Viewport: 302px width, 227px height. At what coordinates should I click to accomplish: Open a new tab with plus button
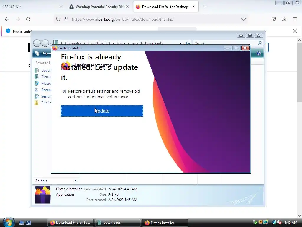pos(205,7)
